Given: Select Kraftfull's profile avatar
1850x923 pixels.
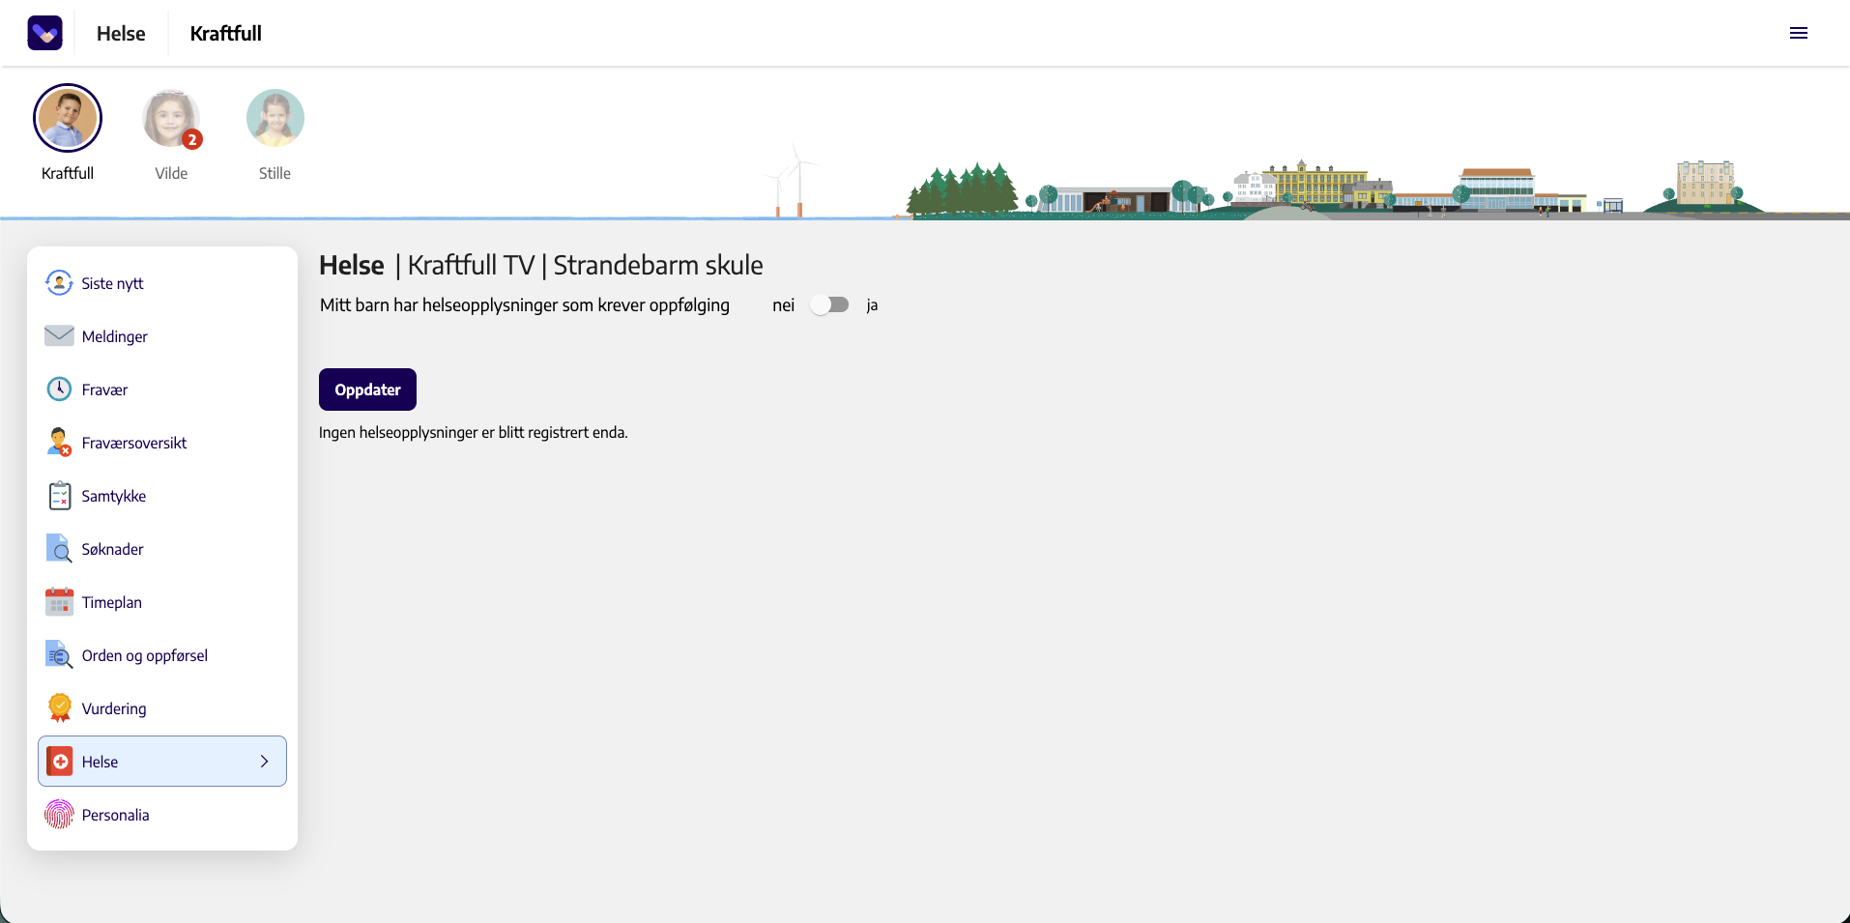Looking at the screenshot, I should tap(68, 118).
